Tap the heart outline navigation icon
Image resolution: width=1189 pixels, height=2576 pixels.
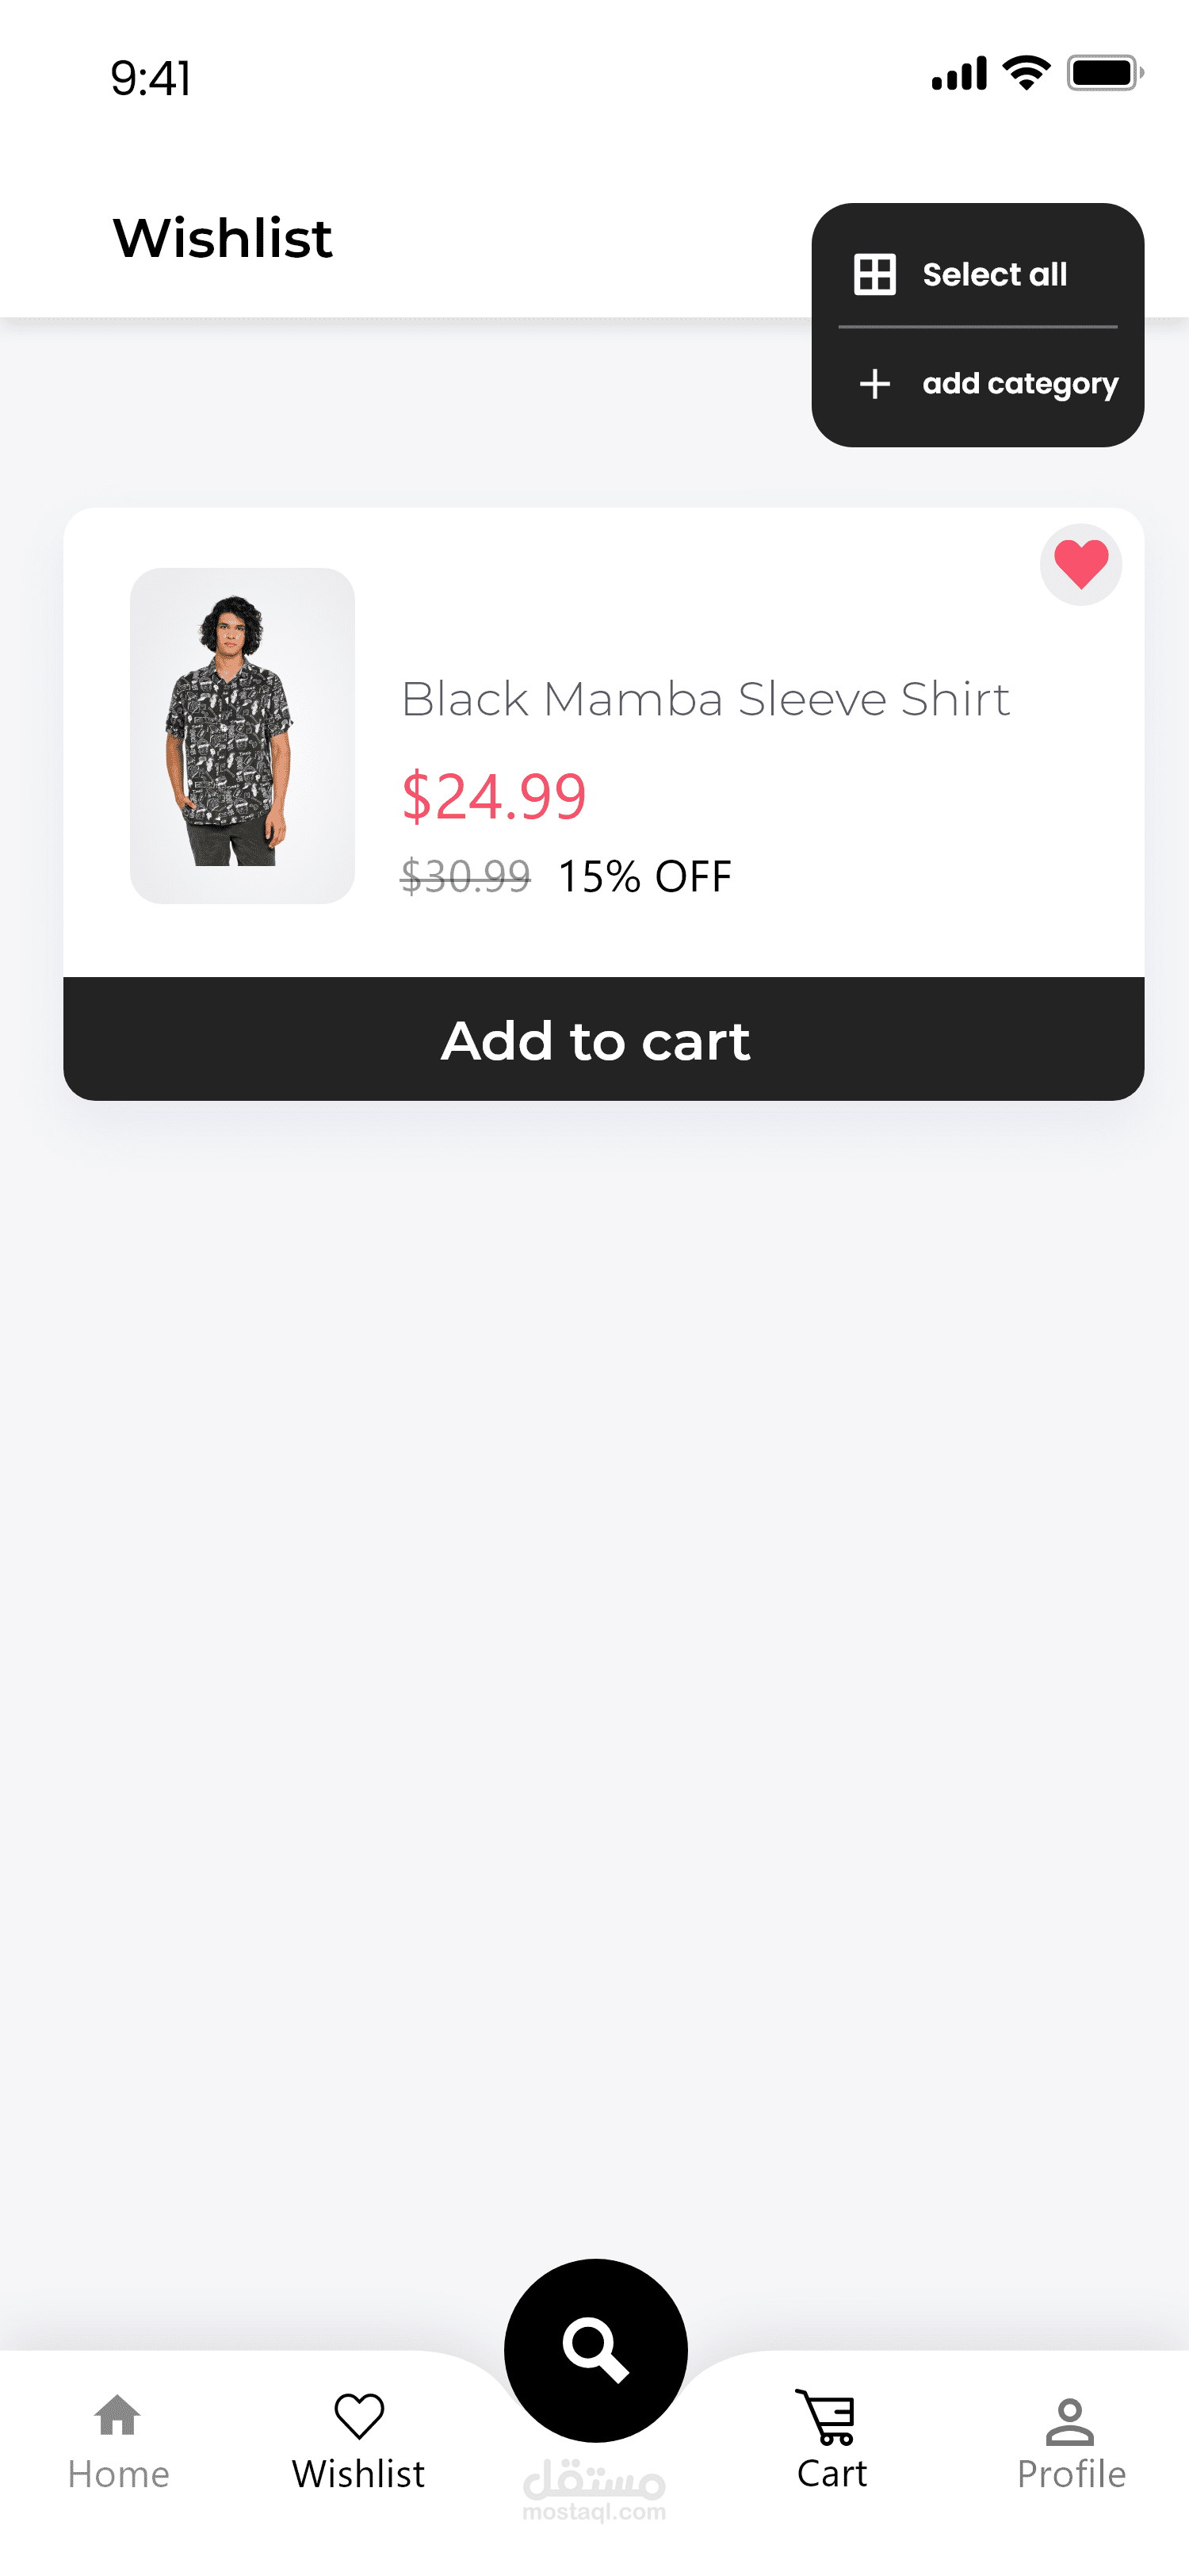(x=359, y=2416)
